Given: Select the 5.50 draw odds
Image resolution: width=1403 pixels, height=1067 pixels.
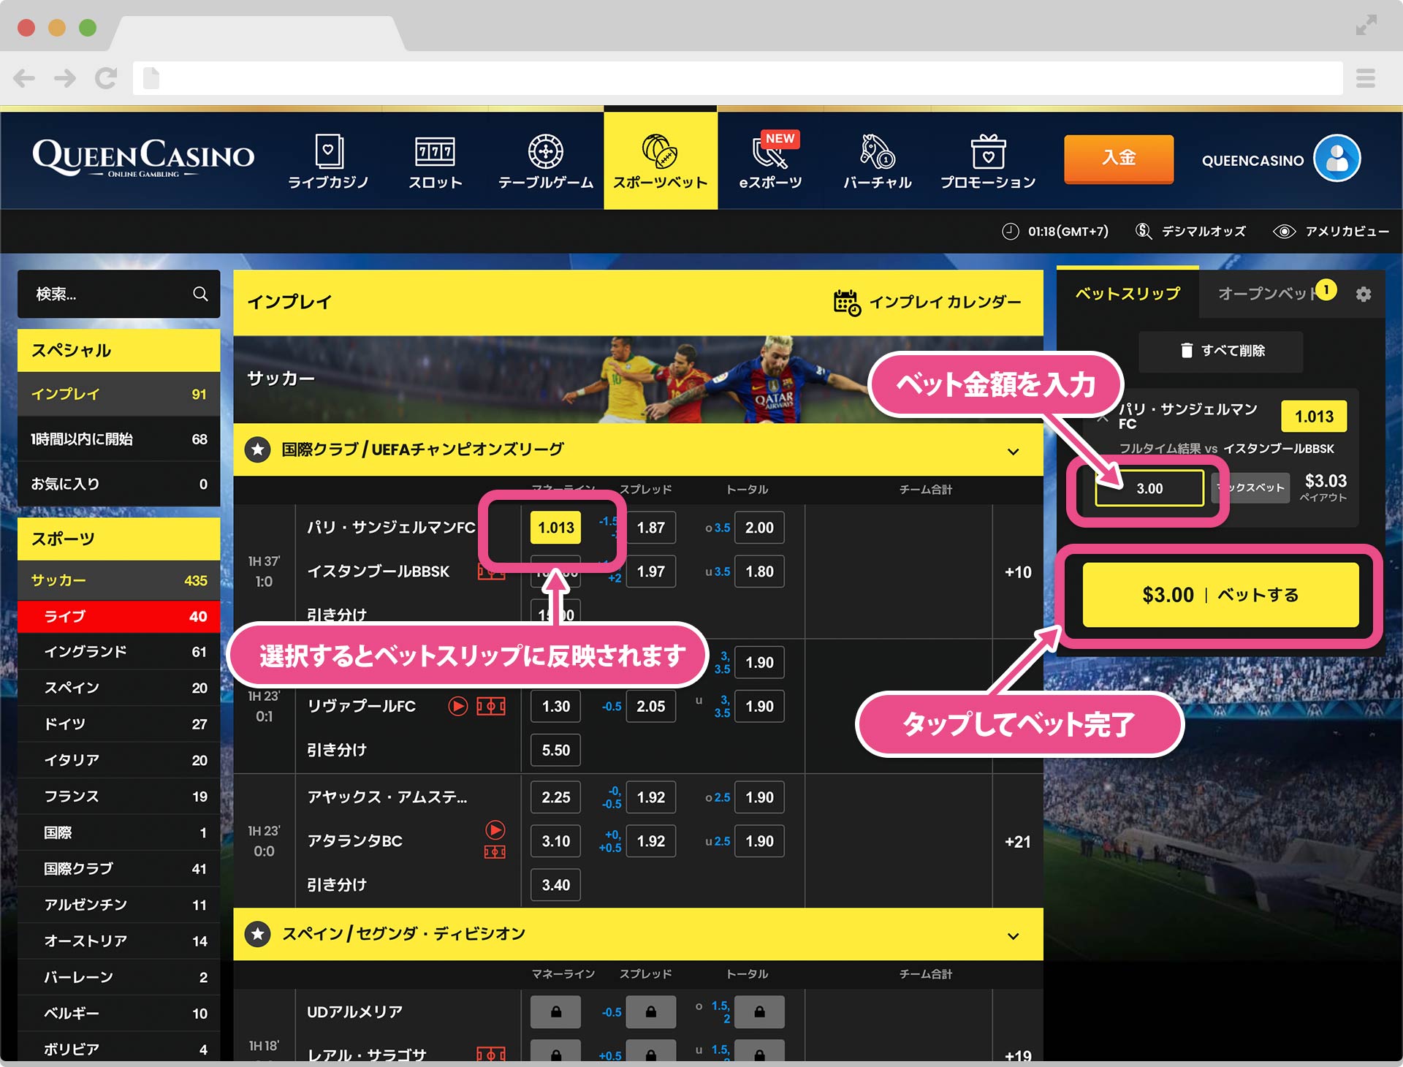Looking at the screenshot, I should tap(555, 751).
